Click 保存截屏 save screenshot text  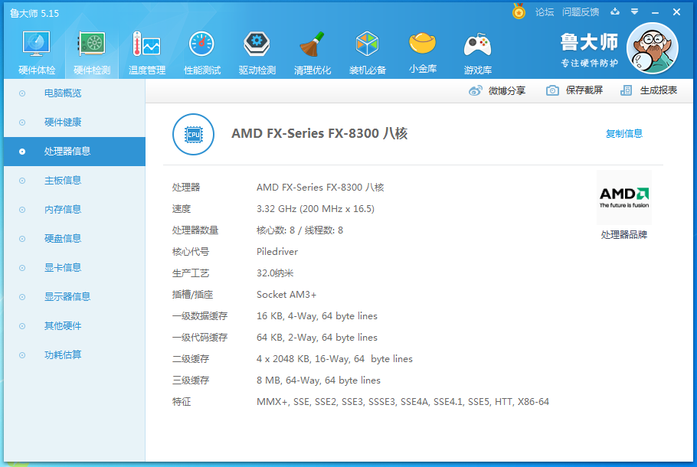584,90
